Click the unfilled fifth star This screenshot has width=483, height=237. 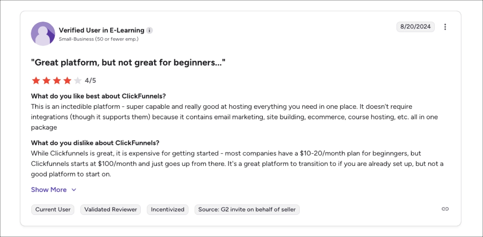[77, 80]
